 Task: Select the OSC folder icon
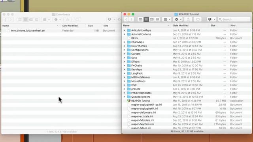129,85
